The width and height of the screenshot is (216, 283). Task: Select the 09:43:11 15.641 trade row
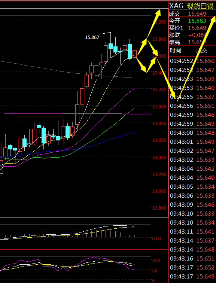[192, 232]
